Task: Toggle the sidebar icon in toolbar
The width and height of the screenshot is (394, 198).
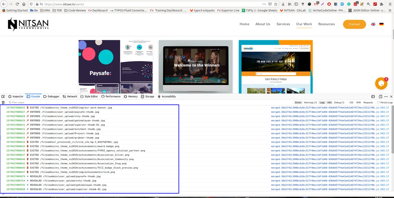Action: click(x=296, y=4)
